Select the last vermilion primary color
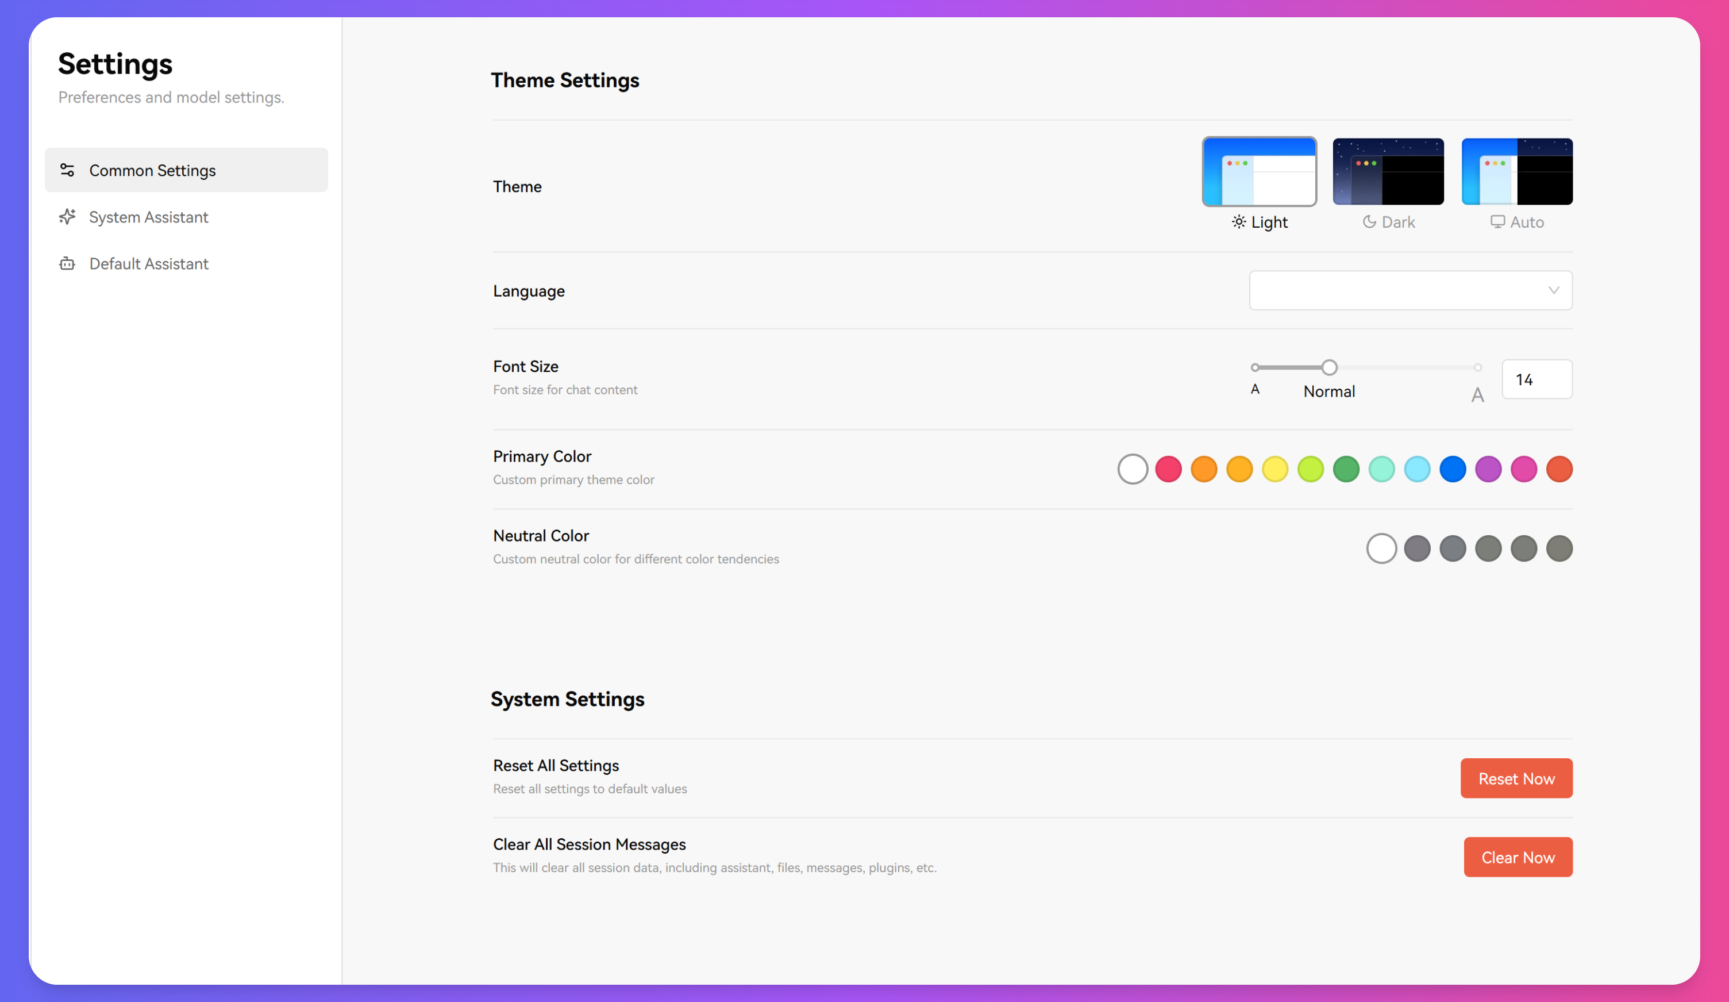 point(1559,470)
